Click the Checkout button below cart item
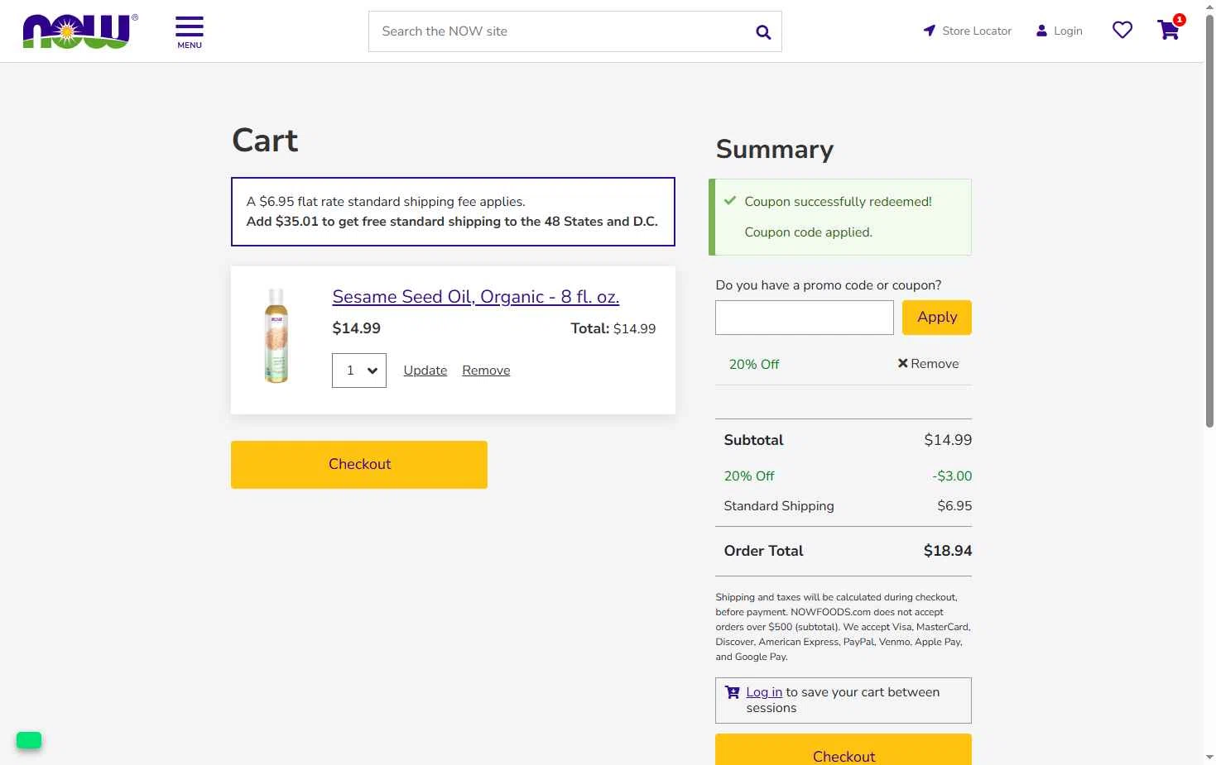Image resolution: width=1216 pixels, height=765 pixels. point(359,465)
